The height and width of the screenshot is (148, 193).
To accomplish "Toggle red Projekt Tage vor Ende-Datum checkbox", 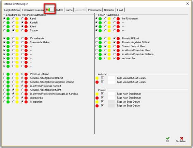I will 102,105.
